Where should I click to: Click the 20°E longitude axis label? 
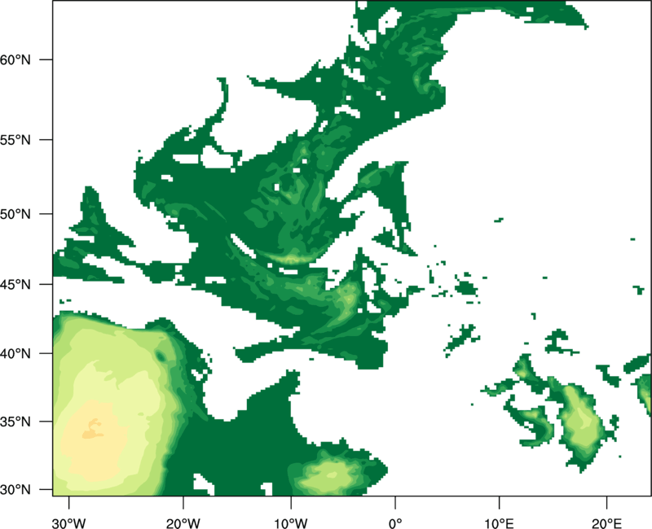tap(606, 523)
